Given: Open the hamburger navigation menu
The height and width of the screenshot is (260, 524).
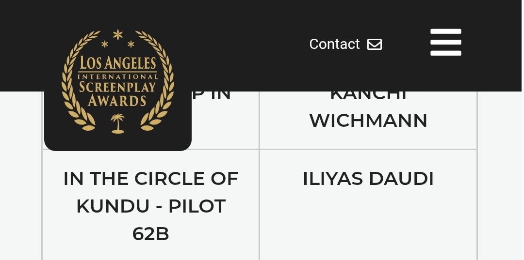Looking at the screenshot, I should pos(446,42).
